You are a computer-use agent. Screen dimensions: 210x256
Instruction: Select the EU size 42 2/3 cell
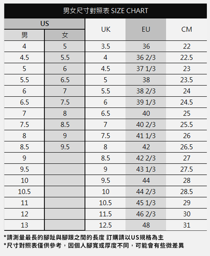(146, 158)
